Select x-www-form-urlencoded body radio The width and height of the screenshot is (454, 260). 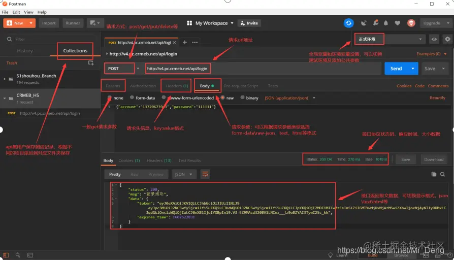coord(164,97)
